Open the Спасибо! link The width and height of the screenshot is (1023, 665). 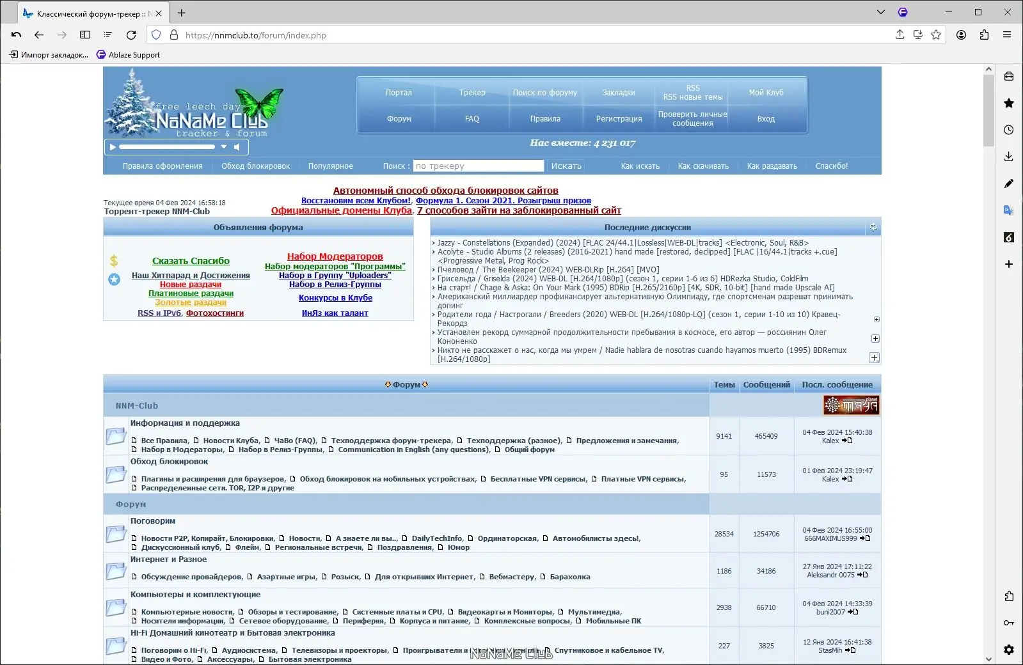832,166
